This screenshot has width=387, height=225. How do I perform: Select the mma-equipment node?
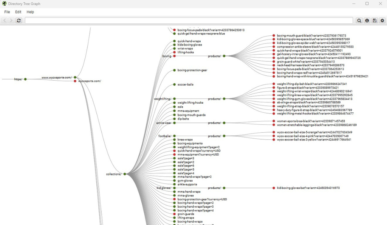point(175,111)
